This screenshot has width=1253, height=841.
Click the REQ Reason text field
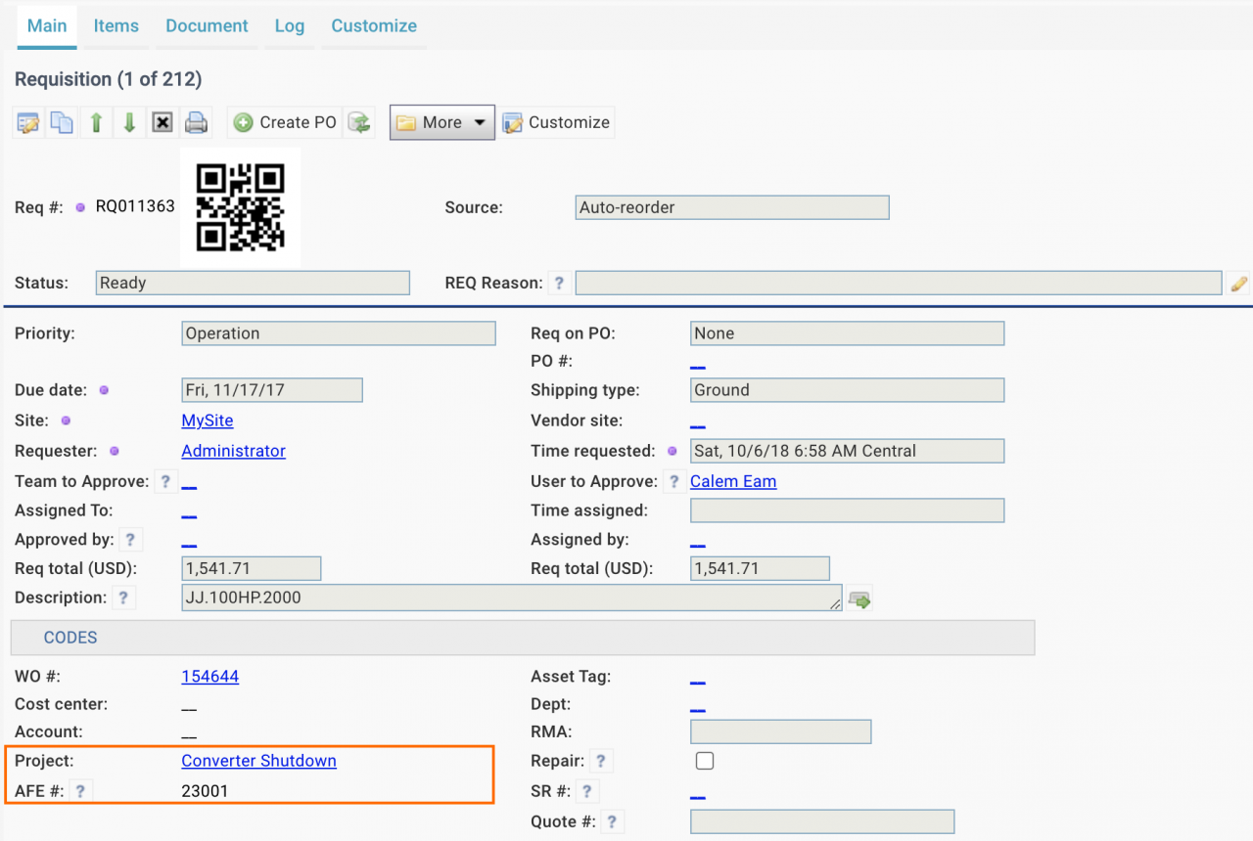899,283
